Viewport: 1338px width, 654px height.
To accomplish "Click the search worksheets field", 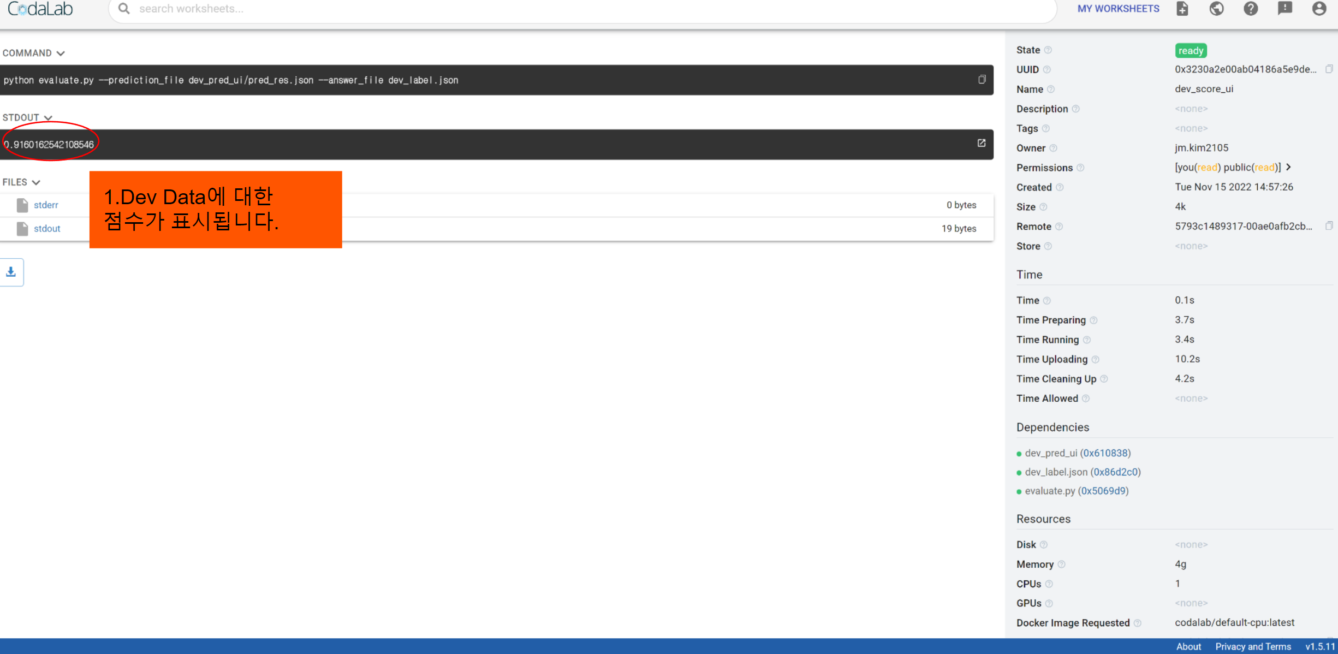I will point(218,9).
